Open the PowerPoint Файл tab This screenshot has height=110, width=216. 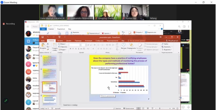point(43,41)
